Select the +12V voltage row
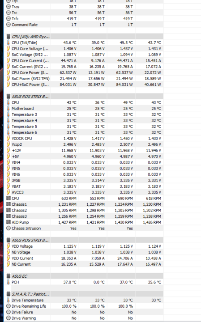201x322 pixels. coord(84,150)
